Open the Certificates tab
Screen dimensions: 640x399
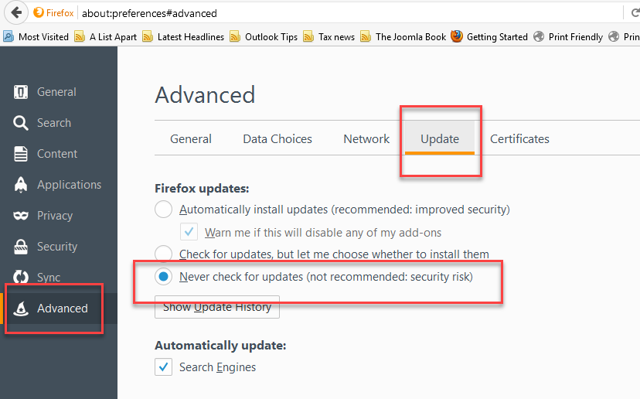point(519,139)
